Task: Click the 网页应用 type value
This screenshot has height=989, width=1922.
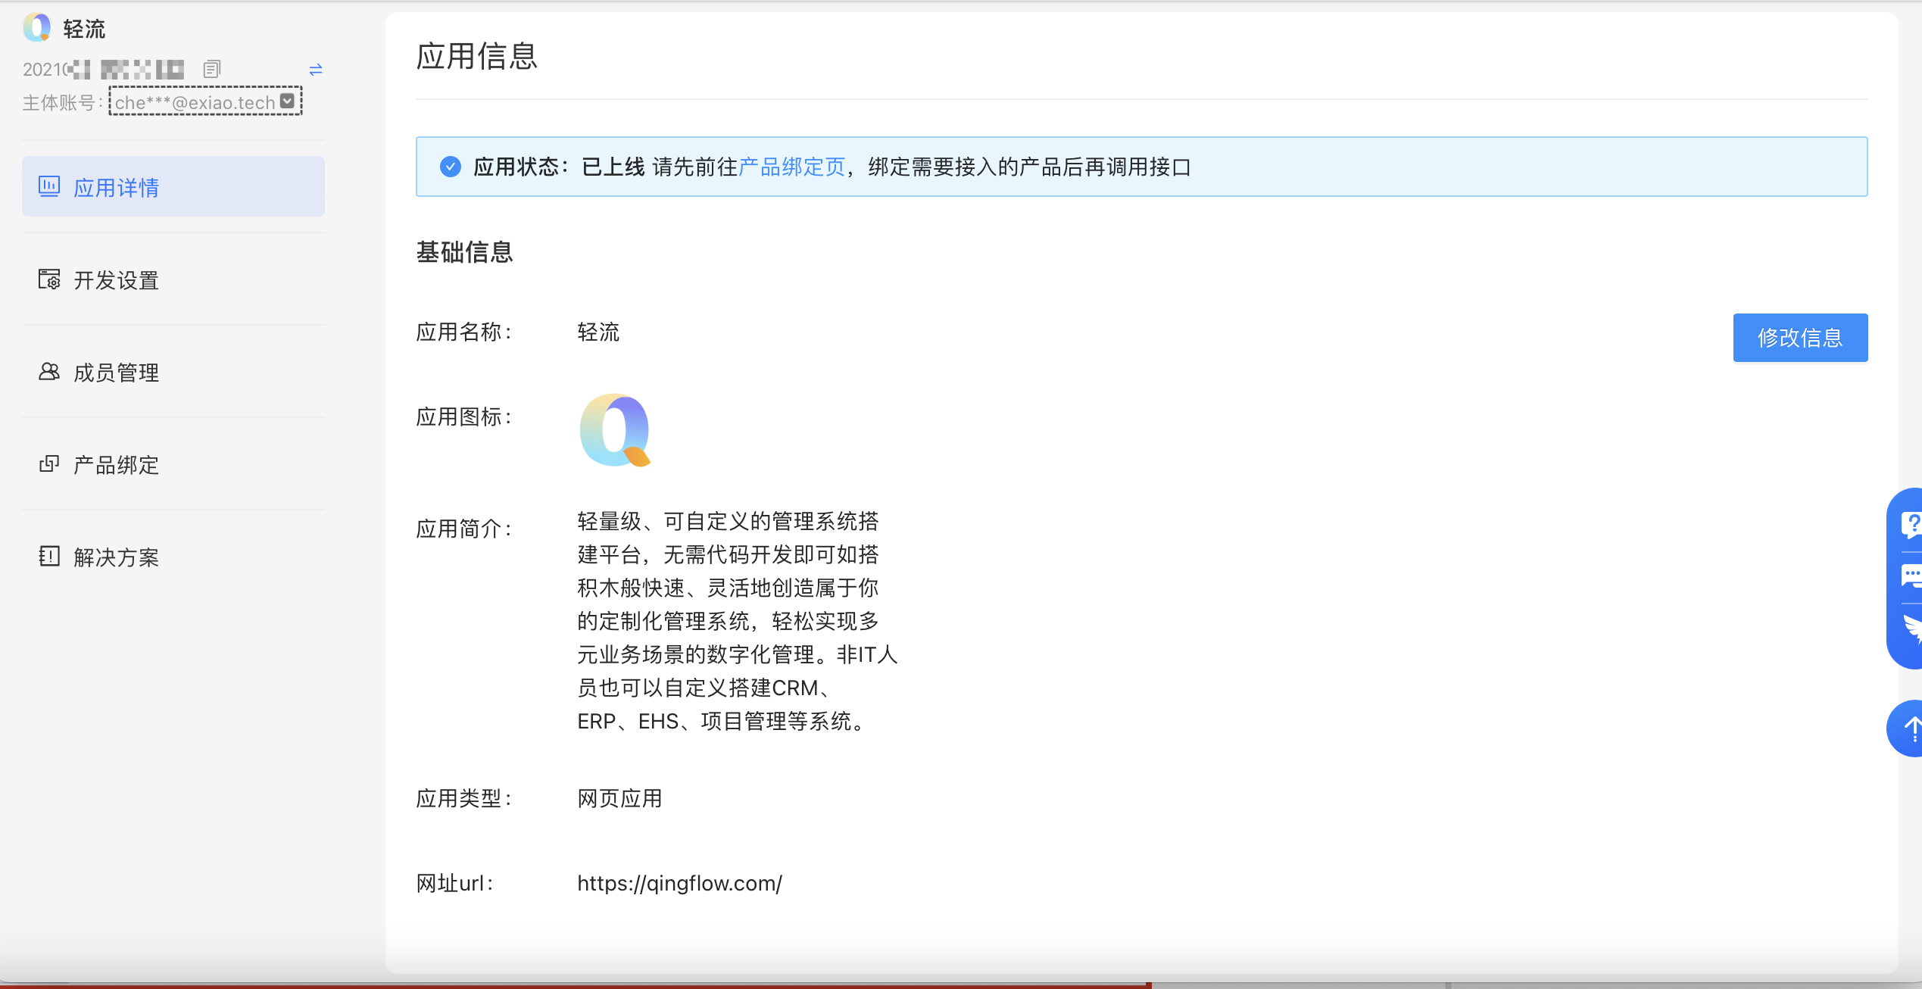Action: [x=619, y=798]
